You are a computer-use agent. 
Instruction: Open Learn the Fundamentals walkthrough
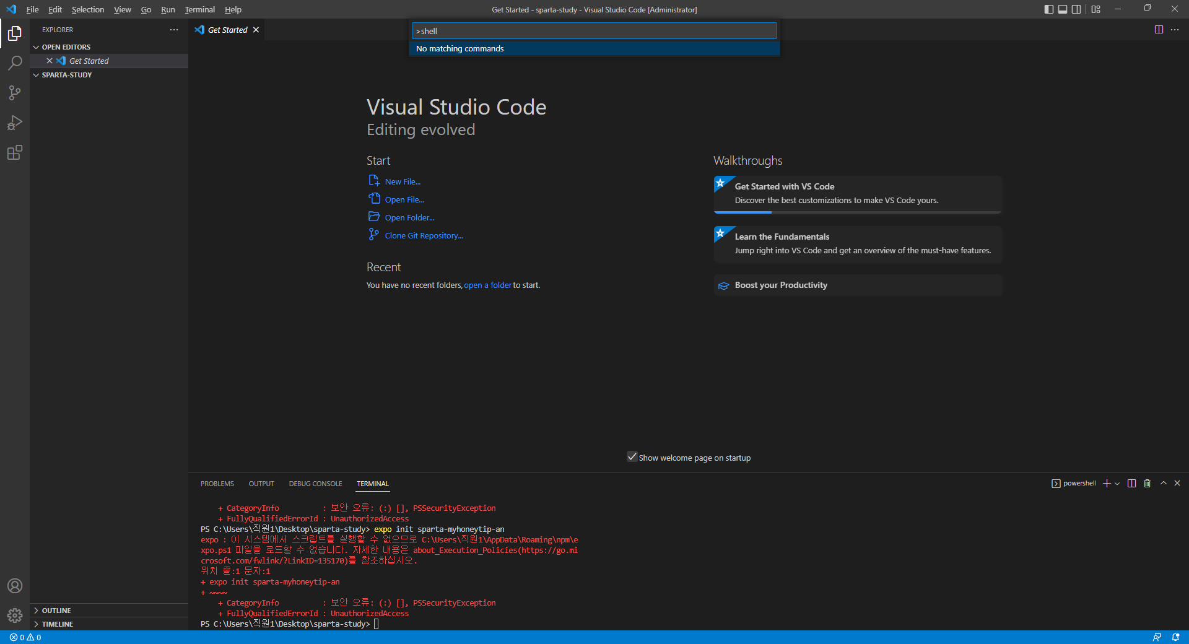(x=858, y=244)
